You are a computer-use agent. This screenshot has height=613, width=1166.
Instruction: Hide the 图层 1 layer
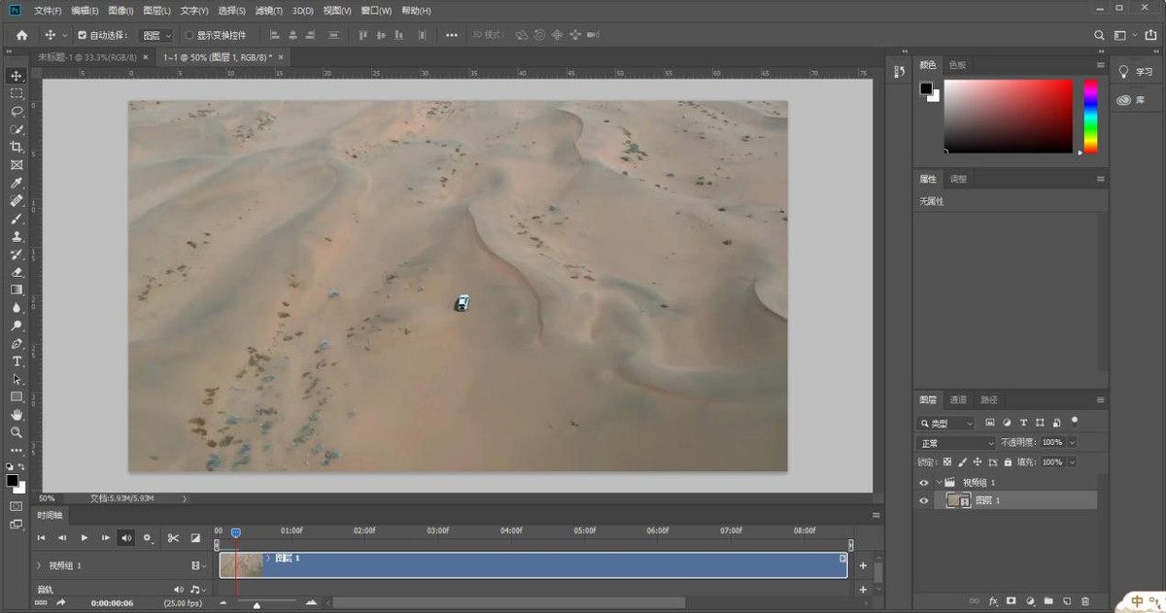pos(924,499)
